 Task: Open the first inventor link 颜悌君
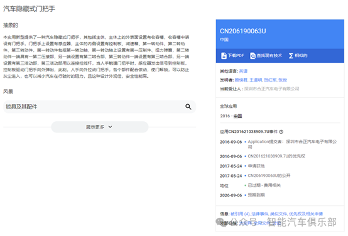click(241, 80)
